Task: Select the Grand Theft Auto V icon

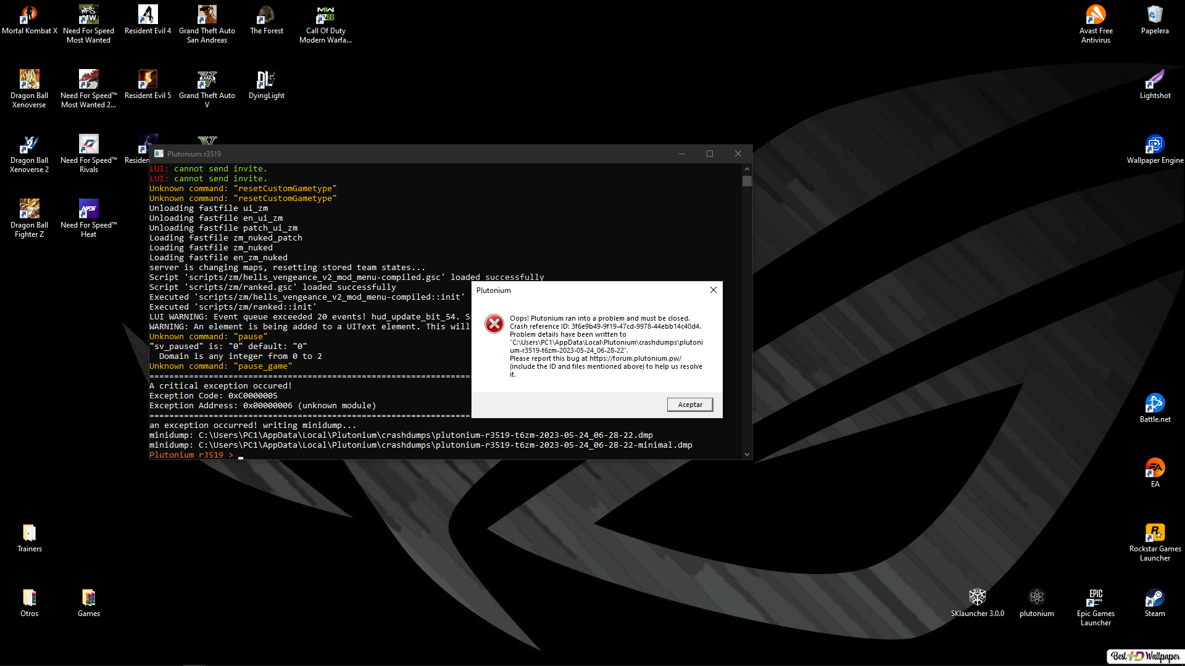Action: [207, 89]
